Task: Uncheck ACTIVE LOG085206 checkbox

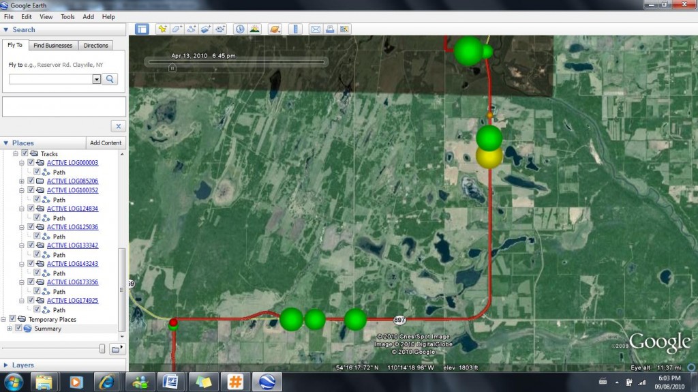Action: (31, 181)
